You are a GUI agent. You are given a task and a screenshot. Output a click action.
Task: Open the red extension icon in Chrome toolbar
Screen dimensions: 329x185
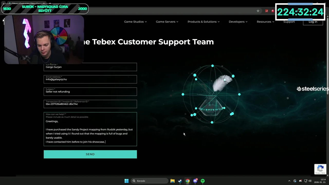pos(267,11)
